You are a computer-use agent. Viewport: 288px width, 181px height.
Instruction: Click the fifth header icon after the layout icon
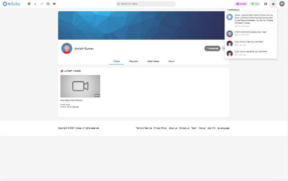click(x=54, y=4)
